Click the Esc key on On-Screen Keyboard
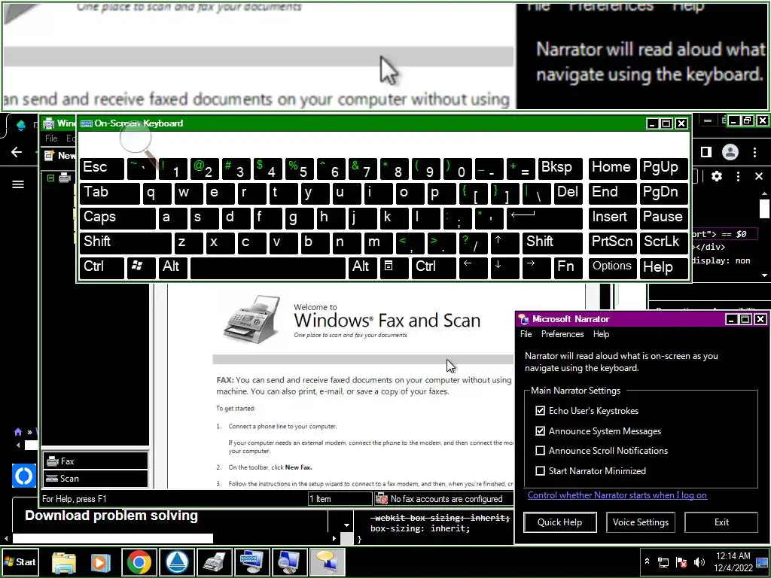The height and width of the screenshot is (578, 771). pos(102,168)
